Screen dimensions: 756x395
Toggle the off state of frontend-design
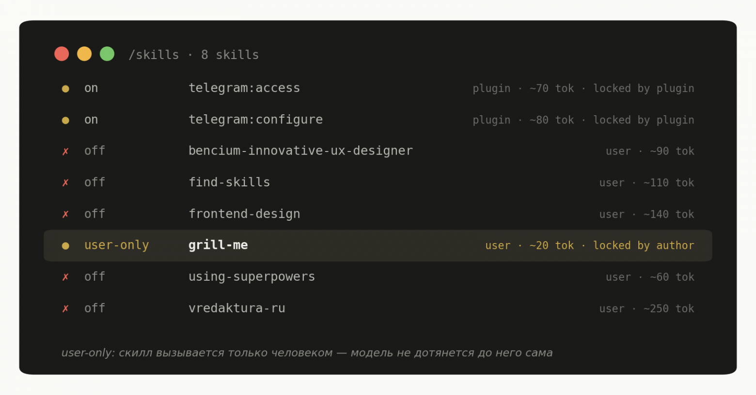(94, 214)
